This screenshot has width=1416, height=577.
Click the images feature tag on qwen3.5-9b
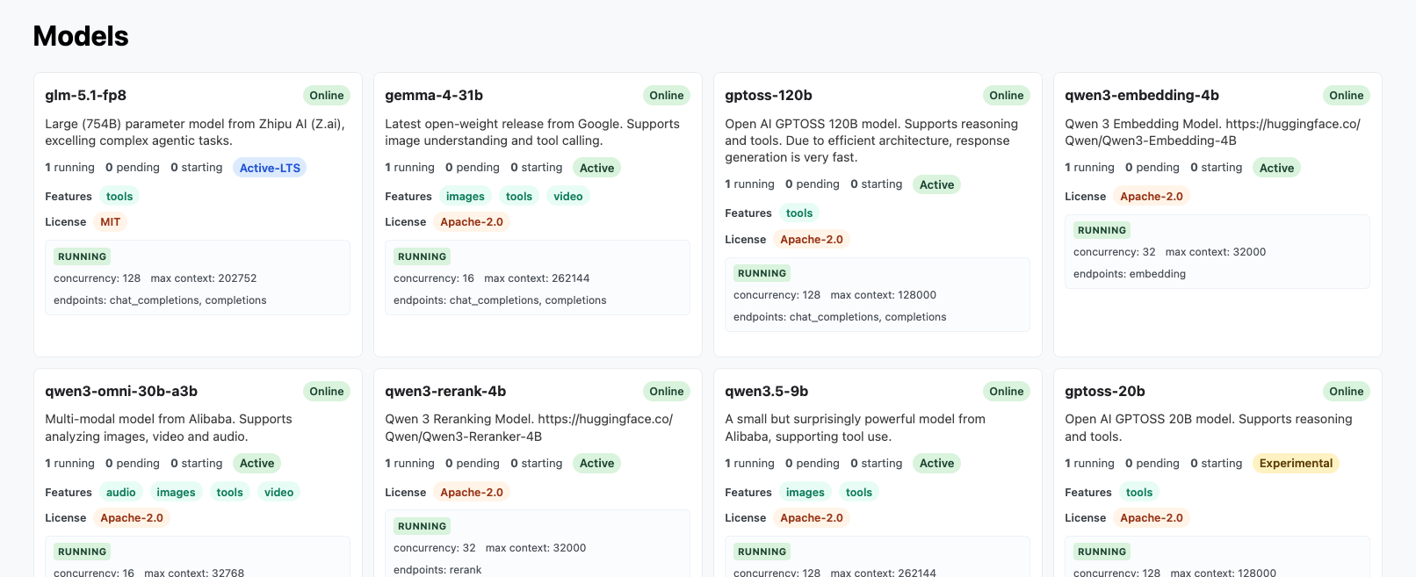pyautogui.click(x=805, y=492)
